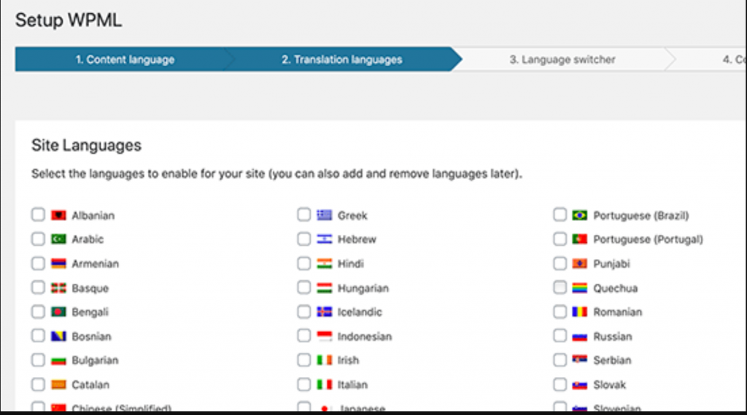The width and height of the screenshot is (747, 415).
Task: Click the Icelandic flag icon
Action: (325, 312)
